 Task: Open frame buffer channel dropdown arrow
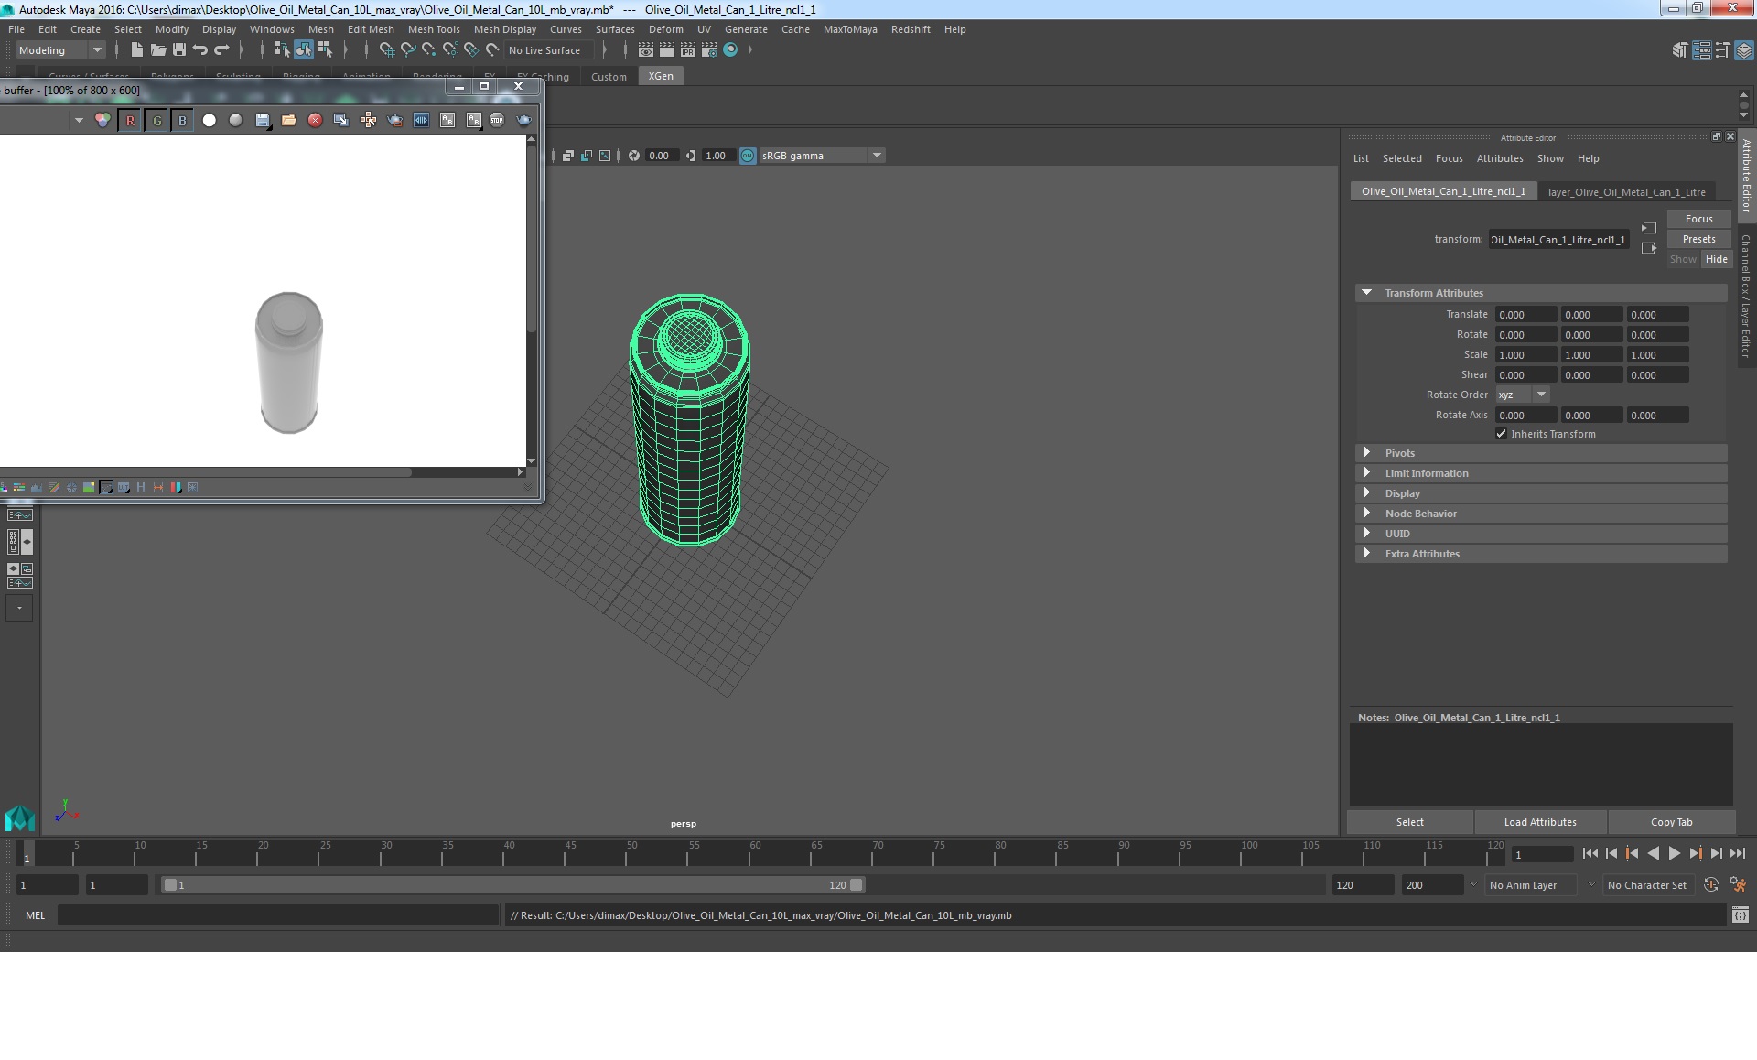click(79, 121)
